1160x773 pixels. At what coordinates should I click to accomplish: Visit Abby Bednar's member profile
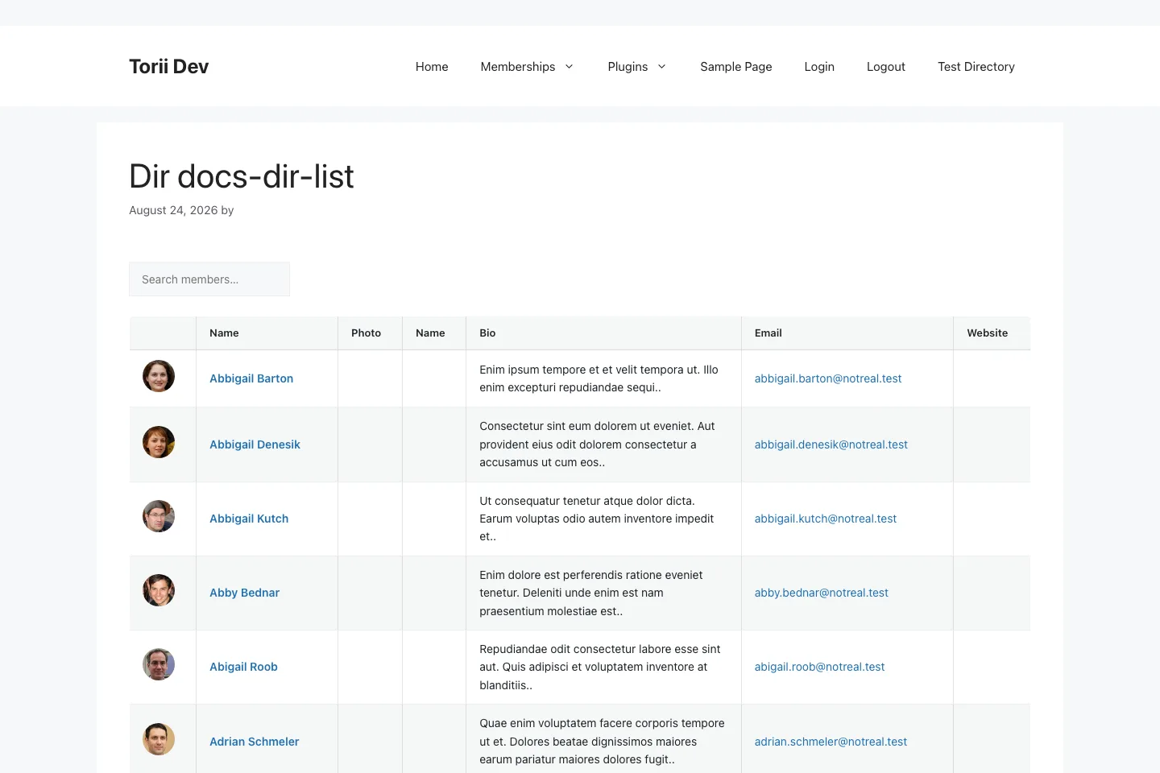click(x=244, y=593)
